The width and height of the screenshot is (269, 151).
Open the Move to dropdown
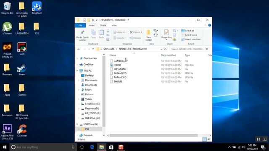tap(120, 32)
